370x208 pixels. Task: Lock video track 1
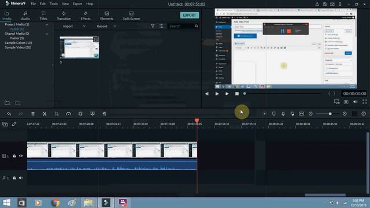pyautogui.click(x=14, y=156)
